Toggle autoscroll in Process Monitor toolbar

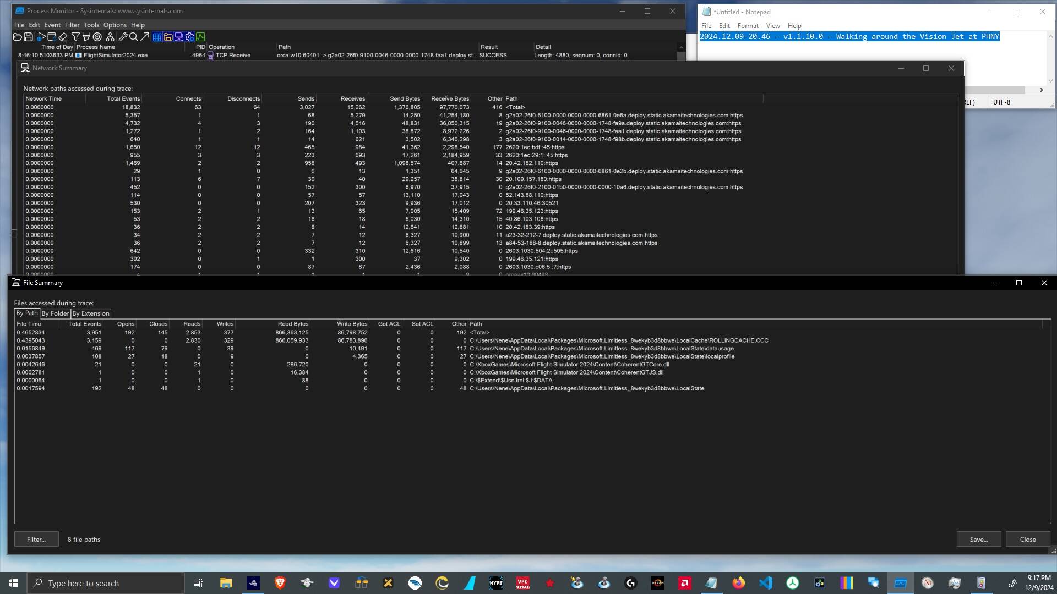(52, 37)
